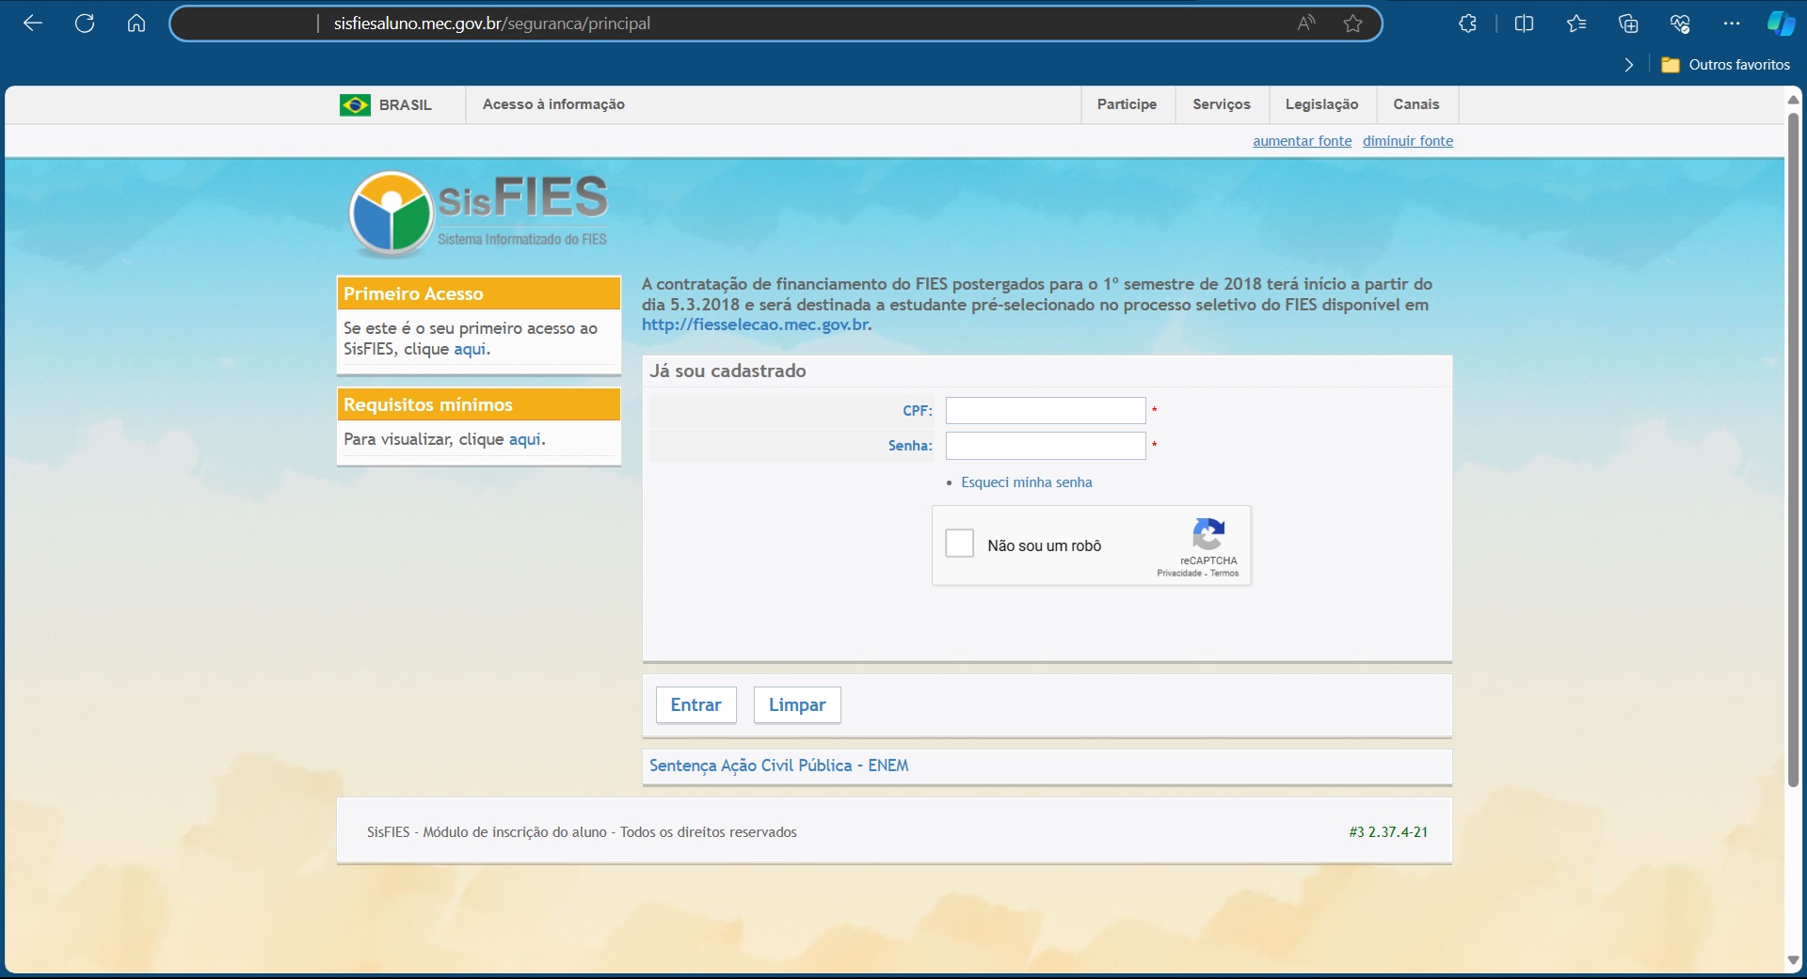Click the Limpar button
The width and height of the screenshot is (1807, 979).
(796, 705)
